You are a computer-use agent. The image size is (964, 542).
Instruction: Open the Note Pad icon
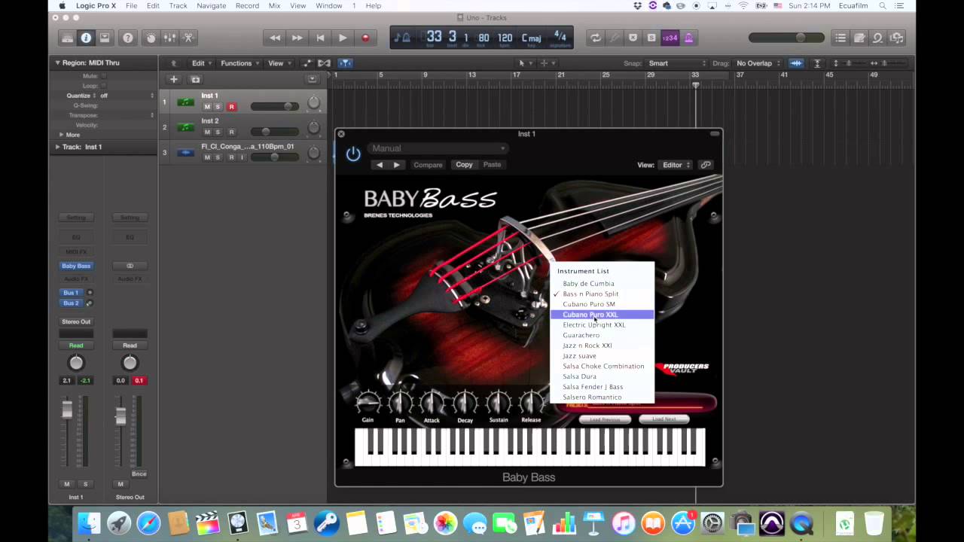pos(859,38)
